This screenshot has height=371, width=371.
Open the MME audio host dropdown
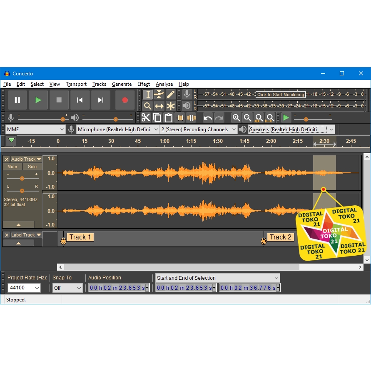35,129
